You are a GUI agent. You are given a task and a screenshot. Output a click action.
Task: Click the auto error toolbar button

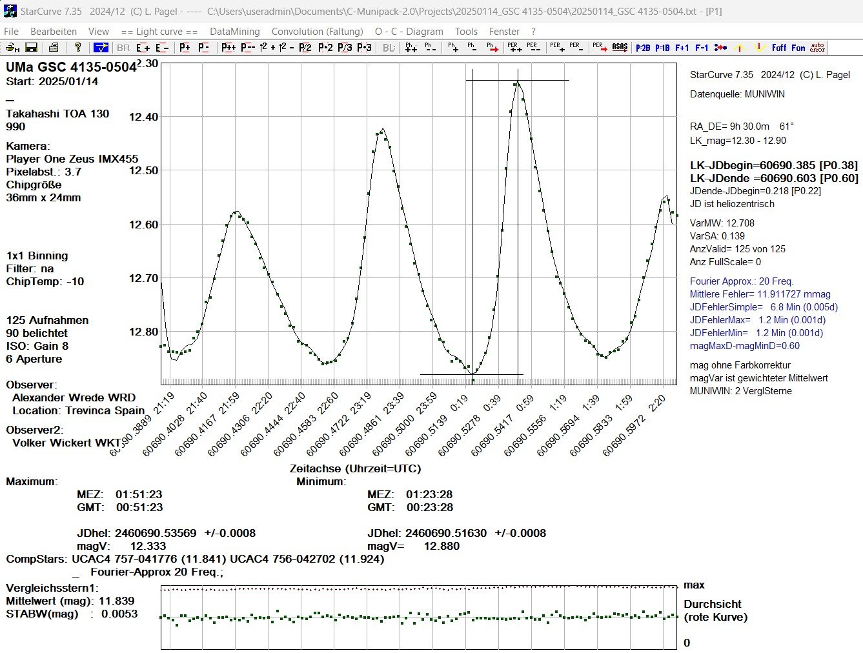pyautogui.click(x=817, y=47)
